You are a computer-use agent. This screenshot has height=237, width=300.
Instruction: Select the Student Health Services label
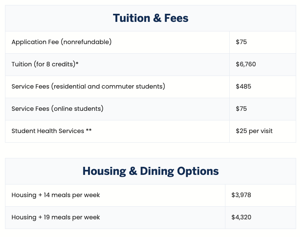[48, 131]
